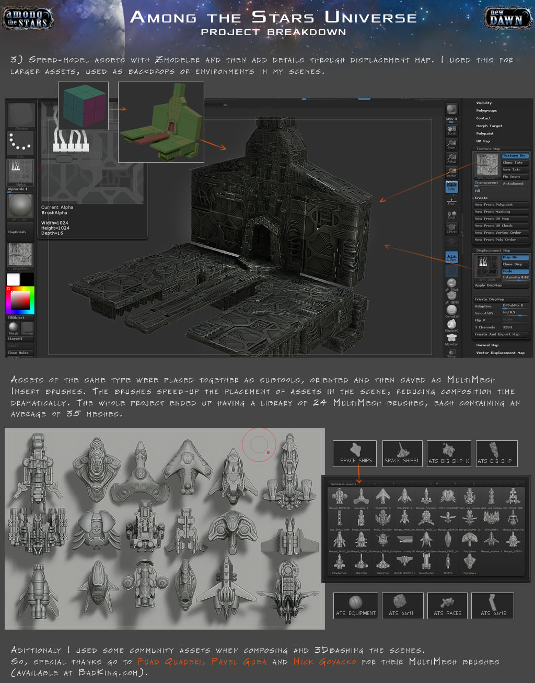Click the Transp icon
This screenshot has width=535, height=683.
451,352
